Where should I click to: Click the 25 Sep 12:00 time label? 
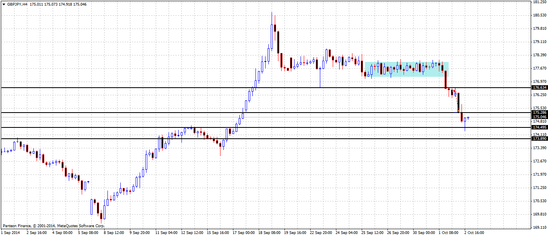(x=373, y=233)
